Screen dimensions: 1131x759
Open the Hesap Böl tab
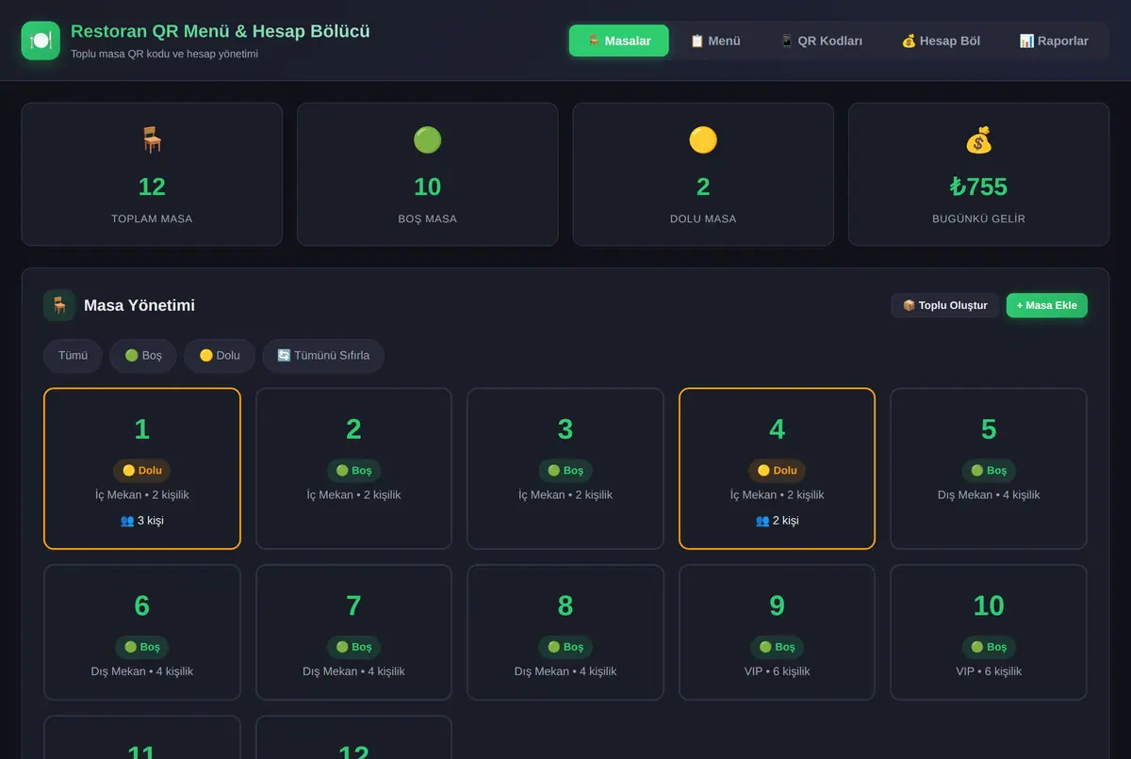point(941,40)
